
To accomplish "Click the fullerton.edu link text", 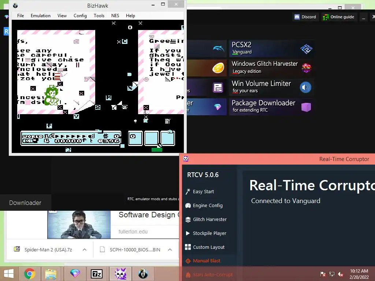I will point(133,232).
